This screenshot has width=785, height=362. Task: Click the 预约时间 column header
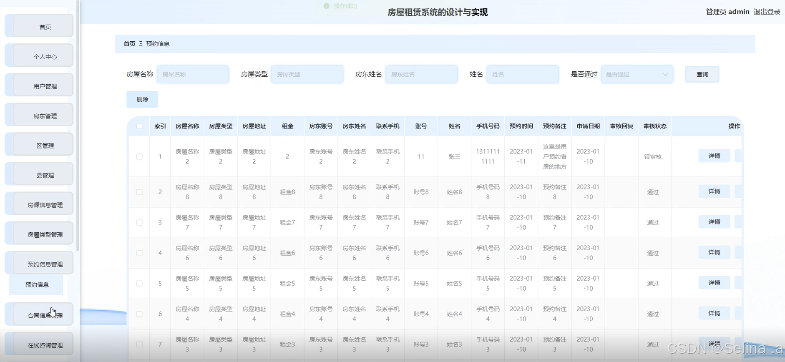[x=521, y=126]
